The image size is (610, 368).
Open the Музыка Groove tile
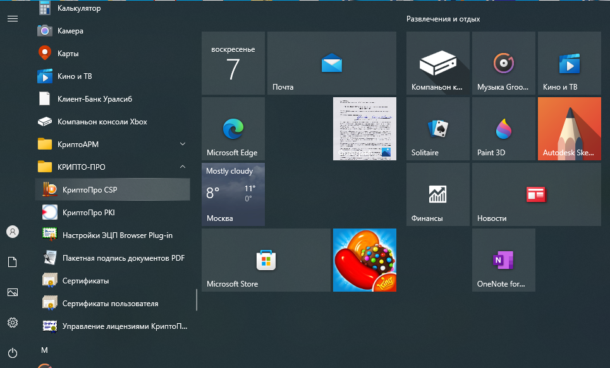pyautogui.click(x=504, y=63)
